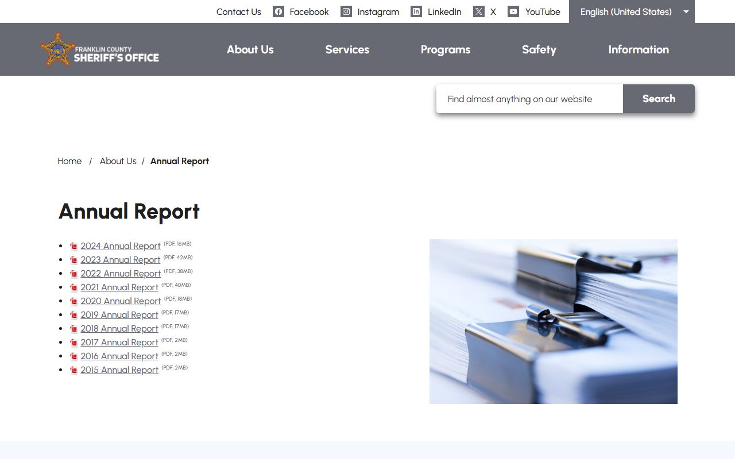Open the 2019 Annual Report link
This screenshot has width=735, height=459.
point(119,315)
